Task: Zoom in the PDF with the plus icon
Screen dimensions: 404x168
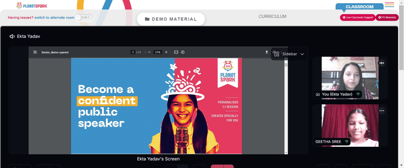Action: coord(166,52)
